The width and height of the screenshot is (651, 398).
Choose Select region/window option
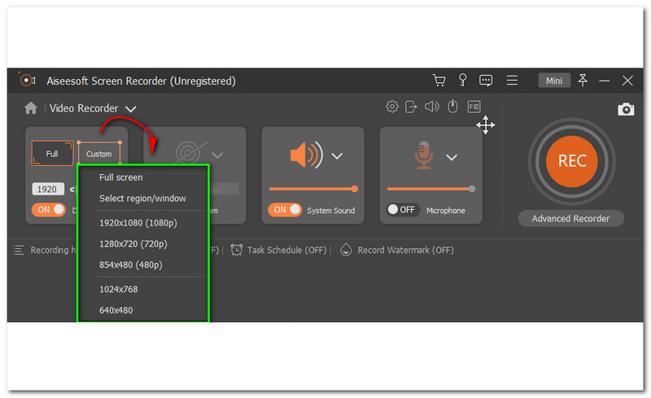143,198
